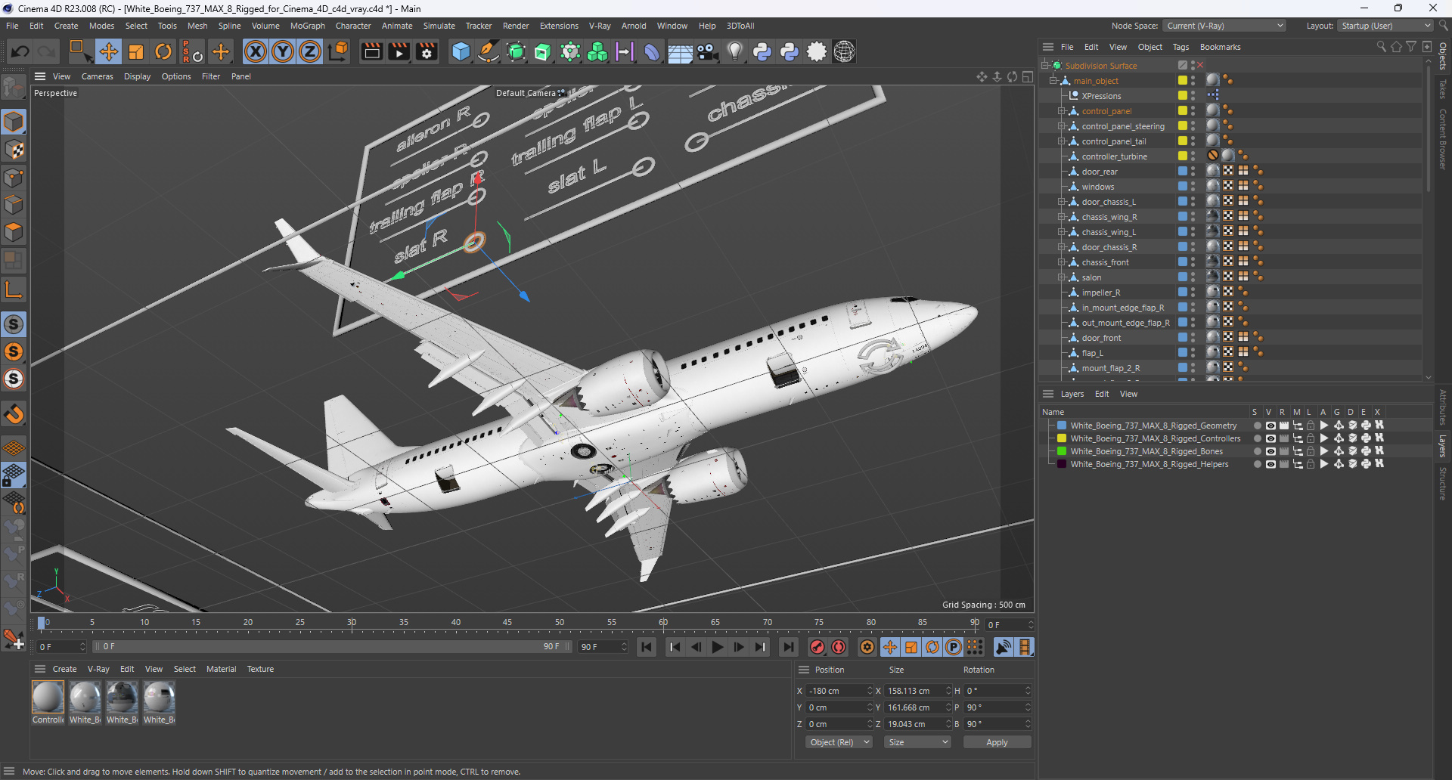
Task: Select the Controller material swatch
Action: click(48, 697)
